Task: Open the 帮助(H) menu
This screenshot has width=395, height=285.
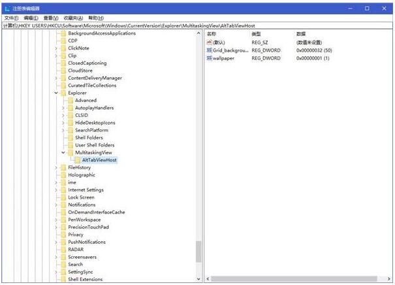Action: pos(96,18)
